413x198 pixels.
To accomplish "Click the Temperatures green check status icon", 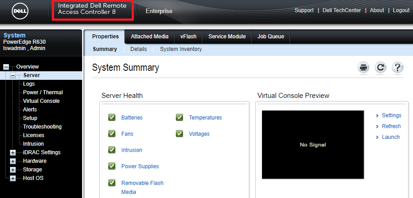I will click(179, 117).
